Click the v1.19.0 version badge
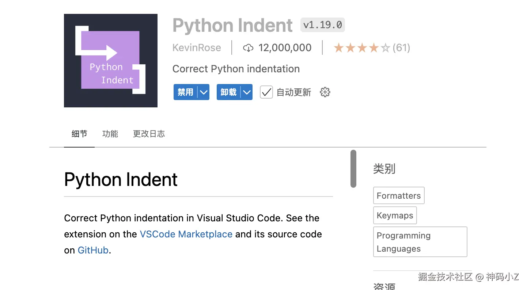Screen dimensions: 527x290 click(322, 25)
